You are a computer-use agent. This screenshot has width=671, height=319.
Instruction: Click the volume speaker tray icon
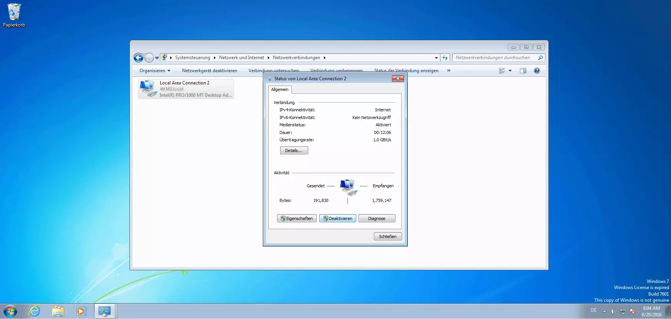(613, 311)
